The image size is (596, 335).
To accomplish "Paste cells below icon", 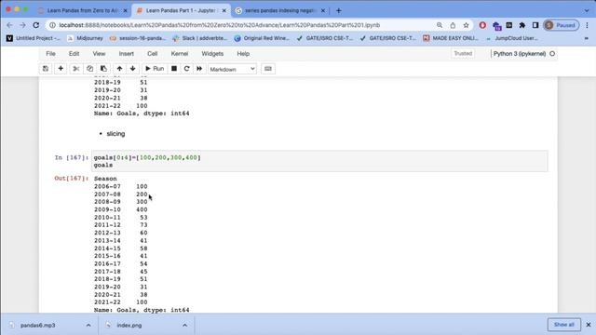I will click(x=103, y=69).
